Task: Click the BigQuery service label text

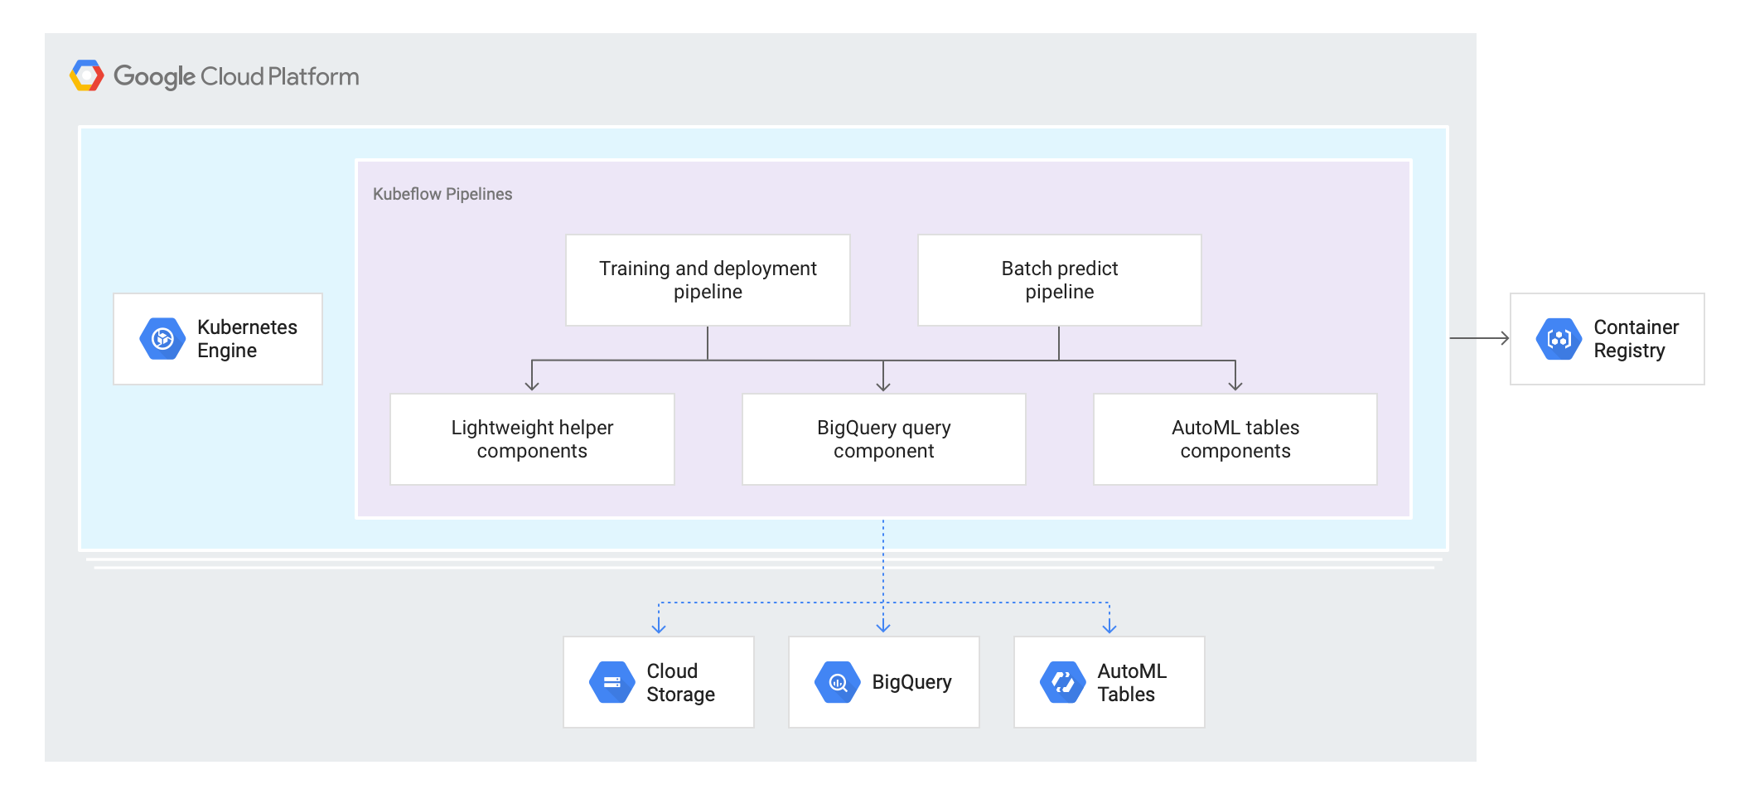Action: pos(911,682)
